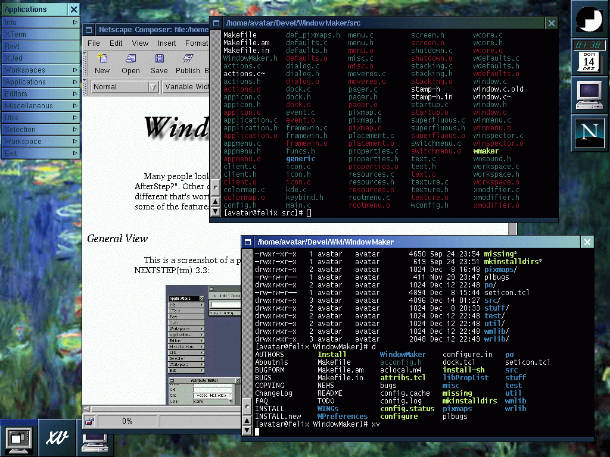Image resolution: width=610 pixels, height=457 pixels.
Task: Click the General View heading in Composer
Action: coord(117,239)
